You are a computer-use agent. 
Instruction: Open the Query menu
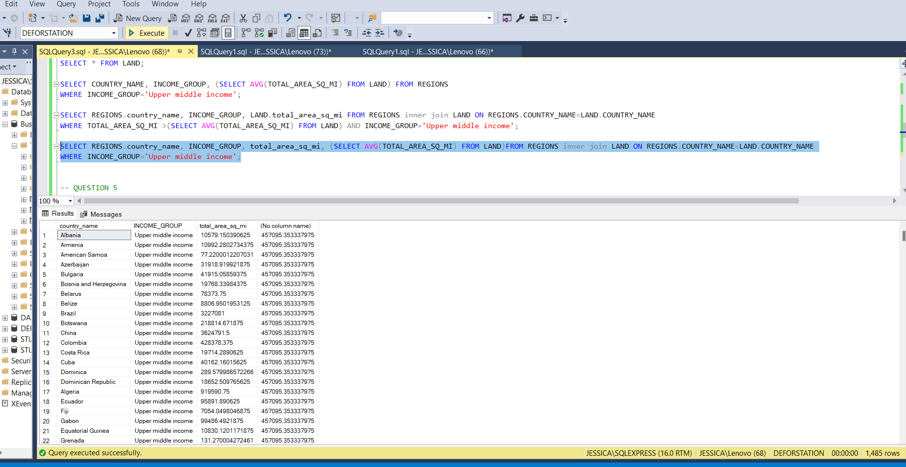[66, 4]
